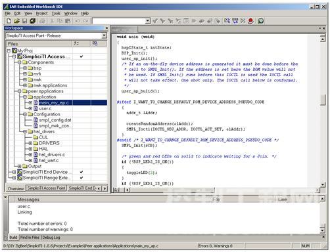This screenshot has width=330, height=252.
Task: Click the Save All toolbar icon
Action: coord(33,21)
